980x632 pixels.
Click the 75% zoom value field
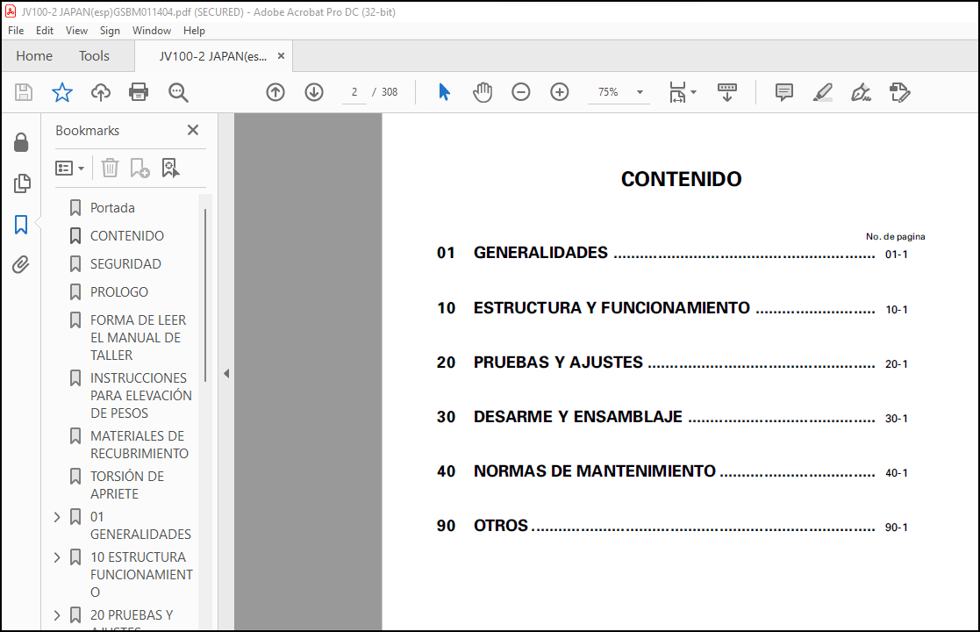pyautogui.click(x=608, y=92)
